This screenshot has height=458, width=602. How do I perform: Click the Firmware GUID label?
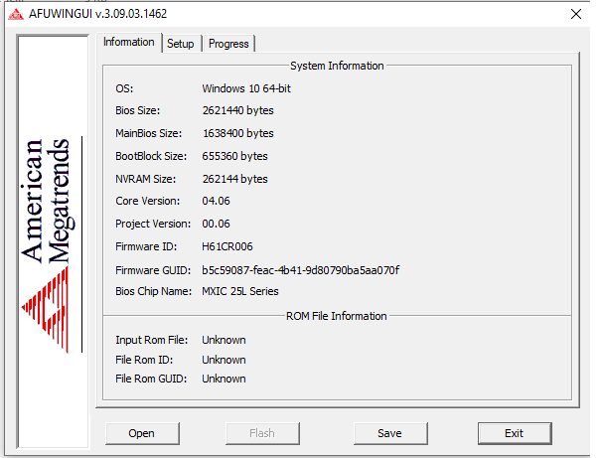click(153, 270)
